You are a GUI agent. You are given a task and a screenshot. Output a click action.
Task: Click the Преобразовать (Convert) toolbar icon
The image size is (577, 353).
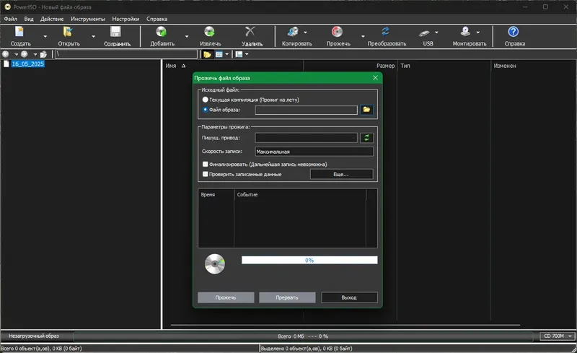click(x=385, y=32)
